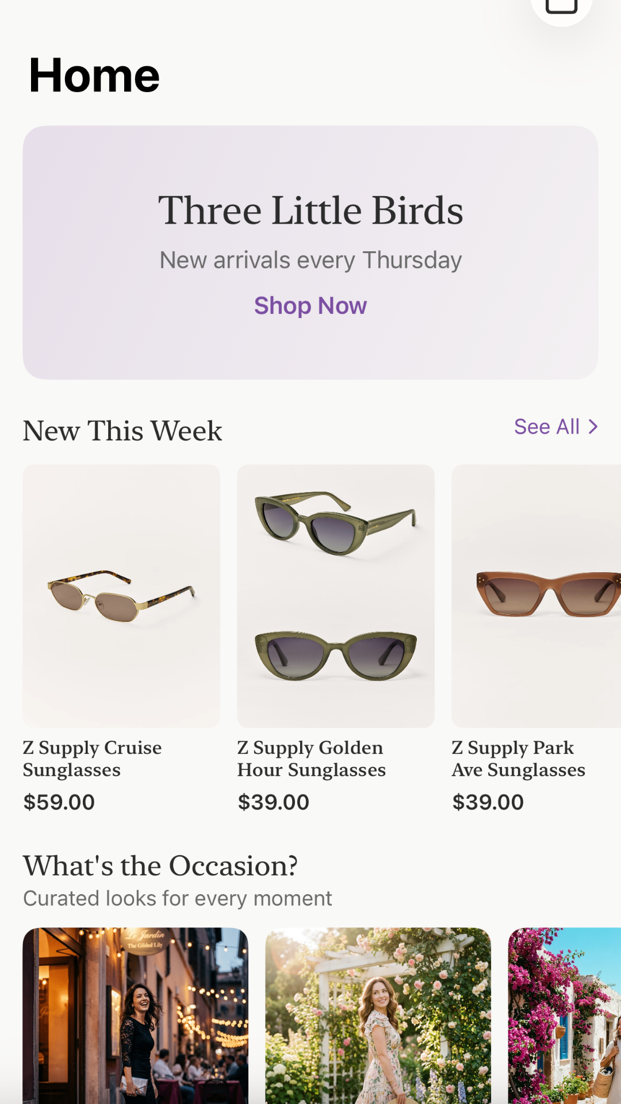Viewport: 621px width, 1104px height.
Task: Open the pink bougainvillea occasion card
Action: pyautogui.click(x=564, y=1015)
